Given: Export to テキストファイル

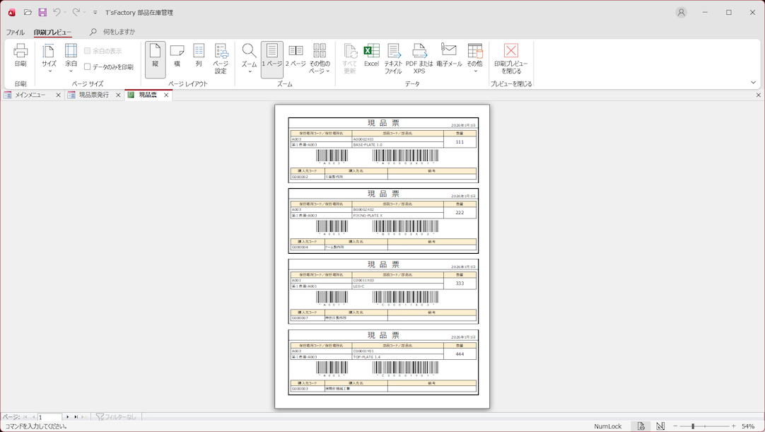Looking at the screenshot, I should pyautogui.click(x=393, y=58).
